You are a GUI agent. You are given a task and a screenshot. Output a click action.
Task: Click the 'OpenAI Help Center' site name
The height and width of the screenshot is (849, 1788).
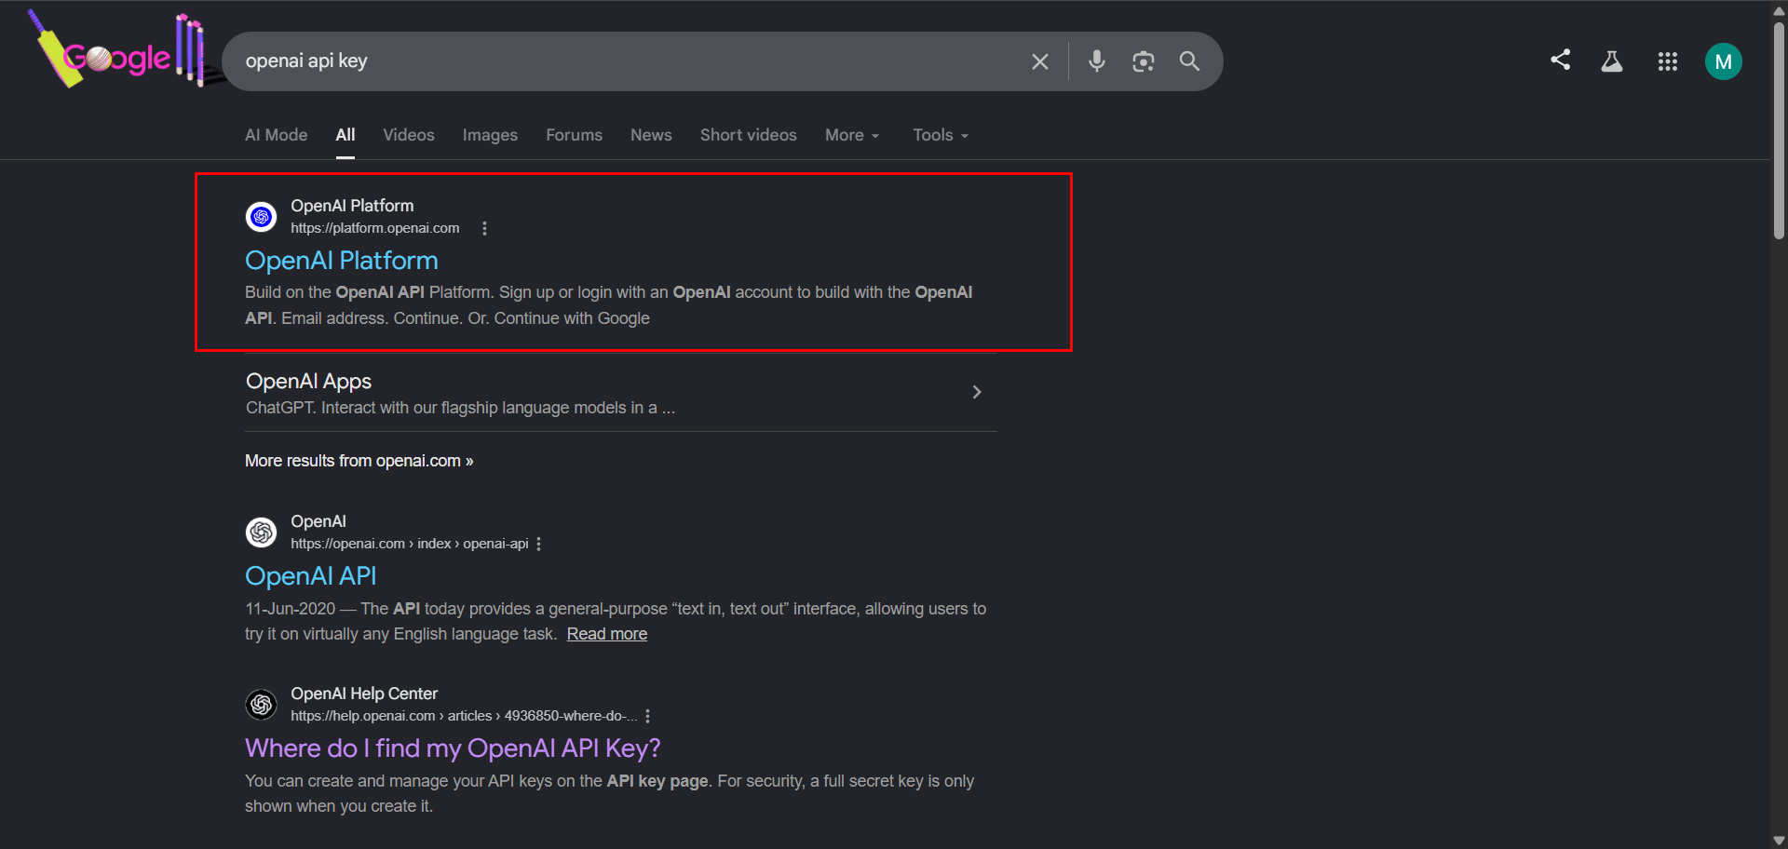coord(364,694)
